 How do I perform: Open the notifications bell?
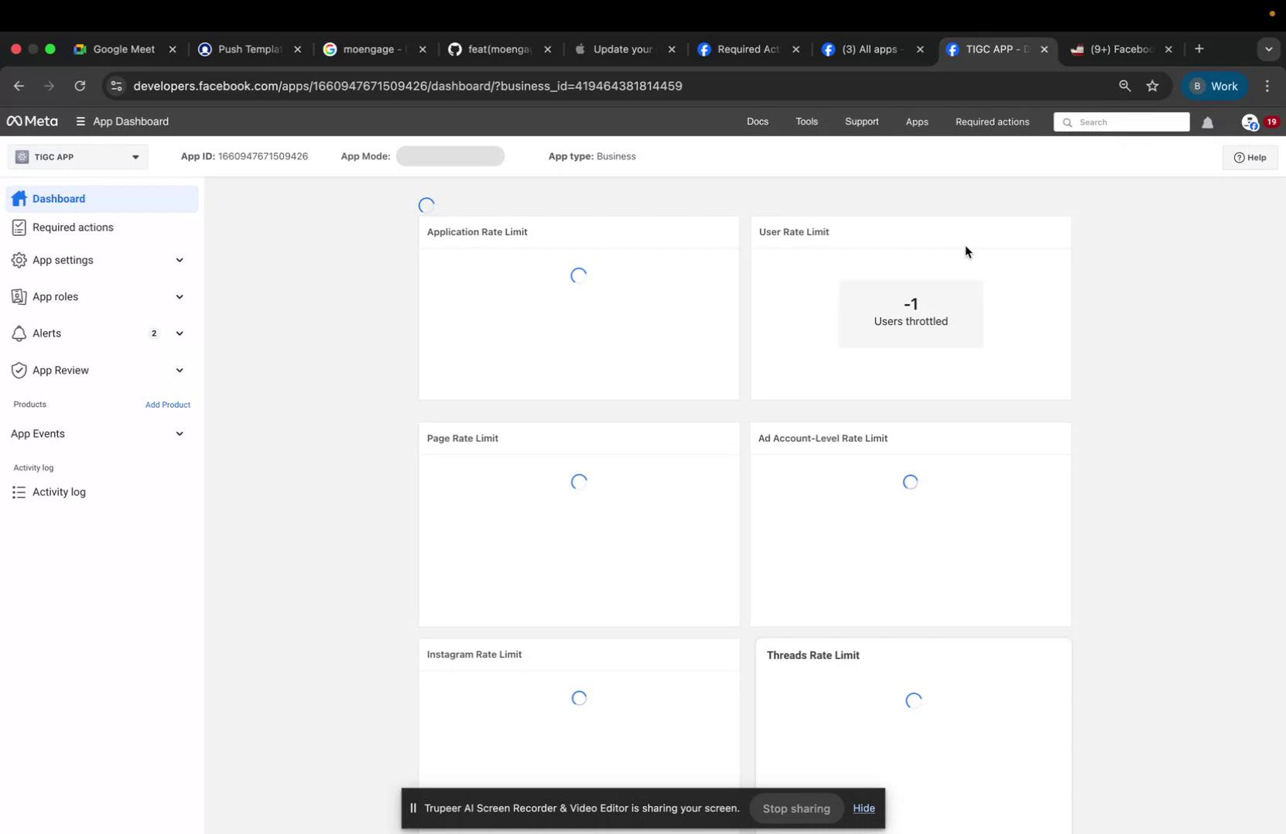[x=1208, y=121]
